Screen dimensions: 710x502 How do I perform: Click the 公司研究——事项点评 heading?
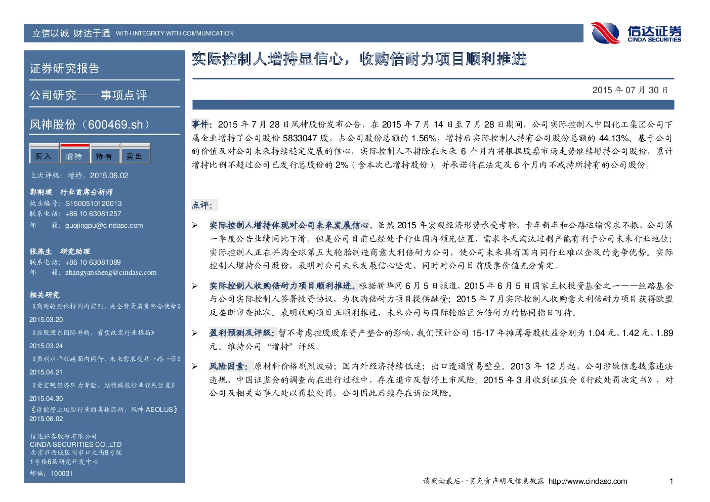click(89, 95)
